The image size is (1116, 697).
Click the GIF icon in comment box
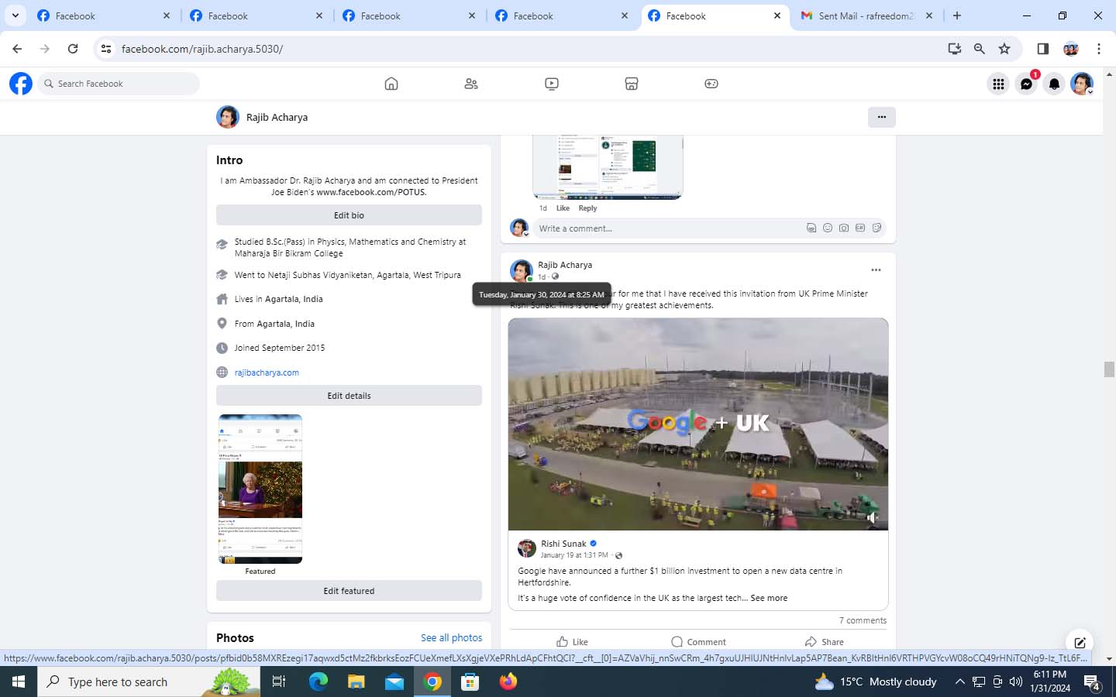coord(860,228)
